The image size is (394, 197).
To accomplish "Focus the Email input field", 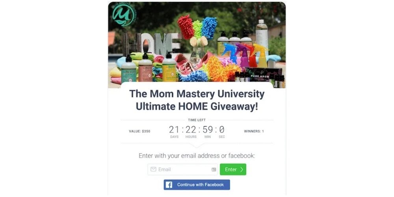I will (183, 169).
